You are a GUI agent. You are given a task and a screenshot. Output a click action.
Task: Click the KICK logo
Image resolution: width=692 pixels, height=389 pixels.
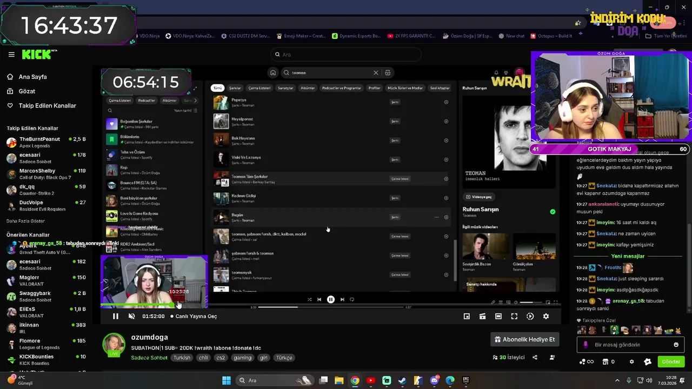pyautogui.click(x=38, y=54)
